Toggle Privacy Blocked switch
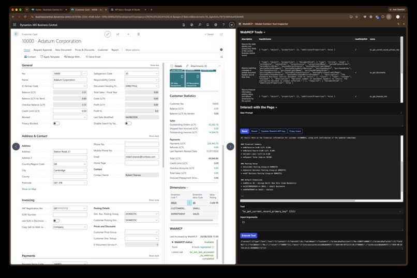The height and width of the screenshot is (278, 417). click(x=56, y=123)
